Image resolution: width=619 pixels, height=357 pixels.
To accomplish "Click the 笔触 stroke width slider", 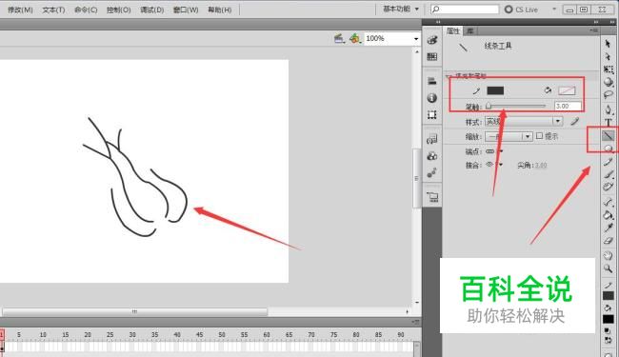I will (515, 106).
